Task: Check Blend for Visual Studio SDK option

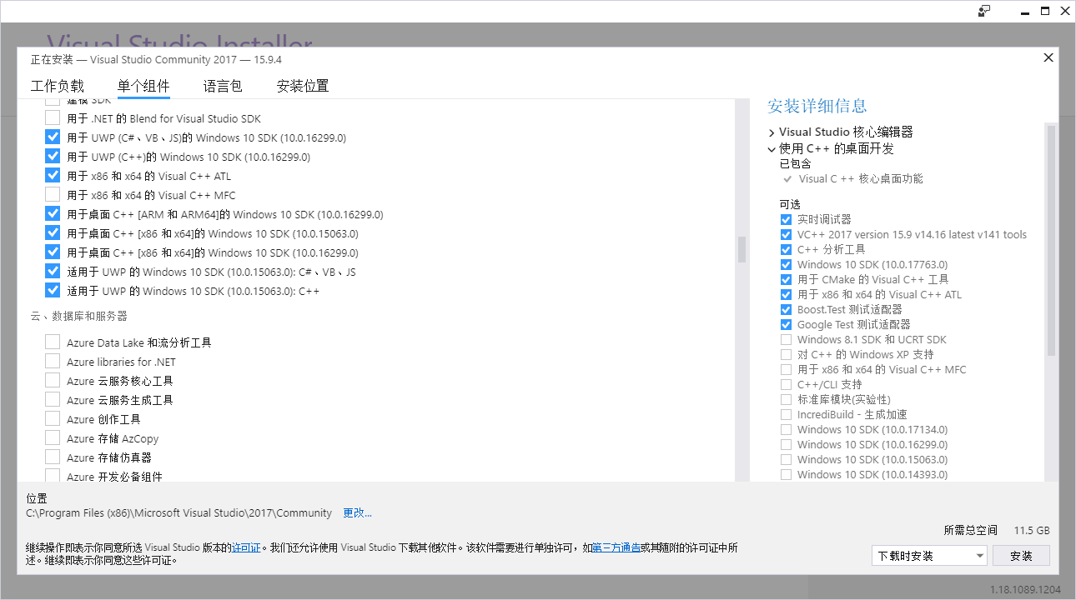Action: [x=53, y=118]
